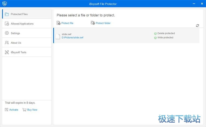Click the Allowed Applications clock icon
Viewport: 206px width, 127px height.
7,24
